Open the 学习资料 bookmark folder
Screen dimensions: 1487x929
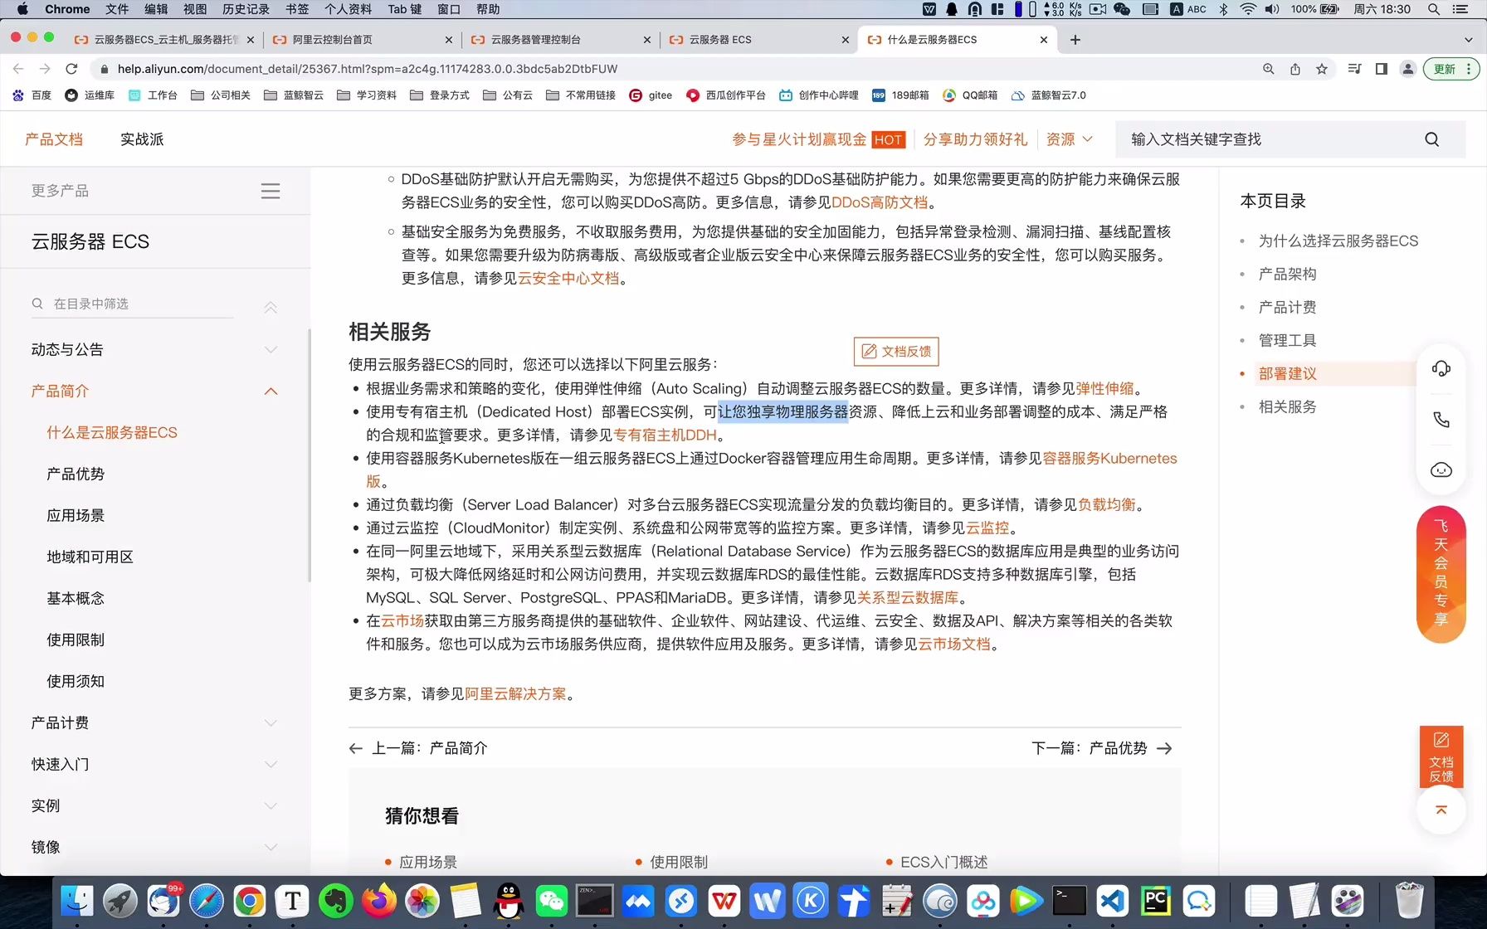click(x=367, y=95)
